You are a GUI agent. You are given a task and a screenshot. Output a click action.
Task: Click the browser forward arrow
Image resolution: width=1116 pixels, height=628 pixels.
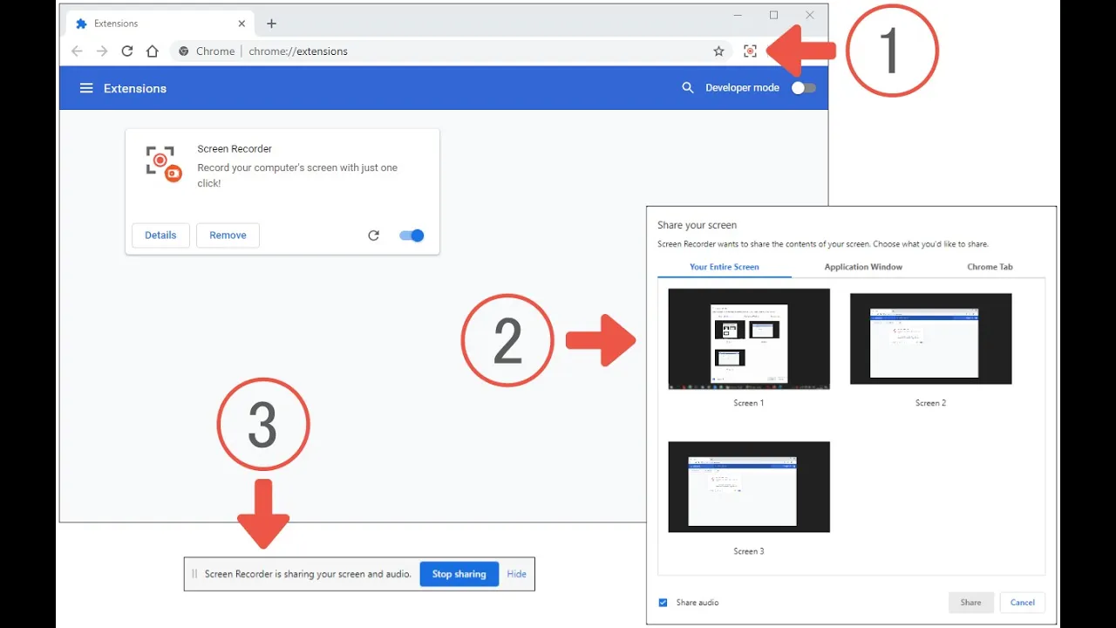click(102, 51)
